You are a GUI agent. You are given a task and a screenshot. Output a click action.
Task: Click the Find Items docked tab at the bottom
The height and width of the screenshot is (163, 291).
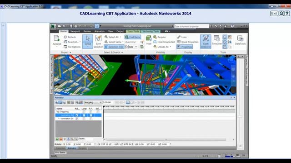point(60,153)
